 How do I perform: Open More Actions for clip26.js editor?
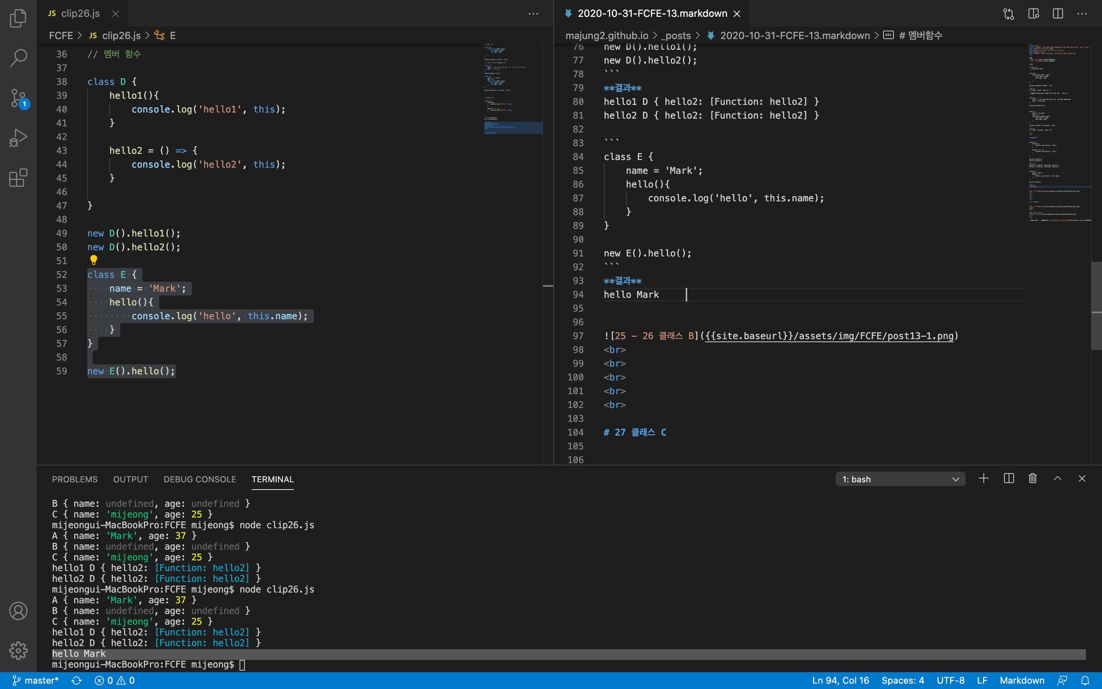(533, 14)
